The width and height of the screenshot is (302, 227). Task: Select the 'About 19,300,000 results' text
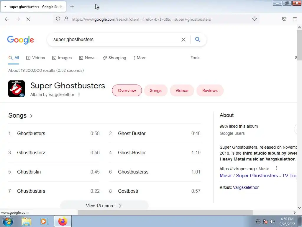(46, 70)
